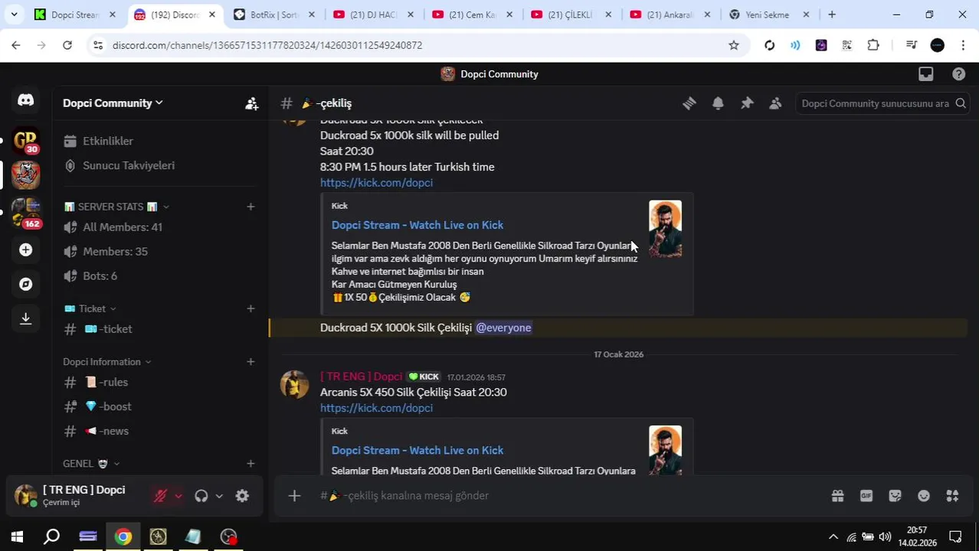Screen dimensions: 979x551
Task: Open Etkinlikler events item
Action: [x=159, y=141]
